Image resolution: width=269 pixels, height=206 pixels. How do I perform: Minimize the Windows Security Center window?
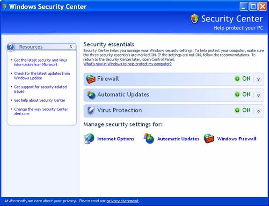(244, 7)
